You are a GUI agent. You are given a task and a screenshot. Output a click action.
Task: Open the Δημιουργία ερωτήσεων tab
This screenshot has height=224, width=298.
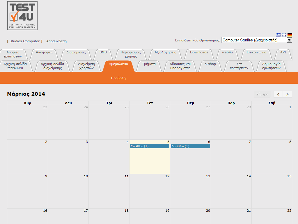tap(271, 66)
